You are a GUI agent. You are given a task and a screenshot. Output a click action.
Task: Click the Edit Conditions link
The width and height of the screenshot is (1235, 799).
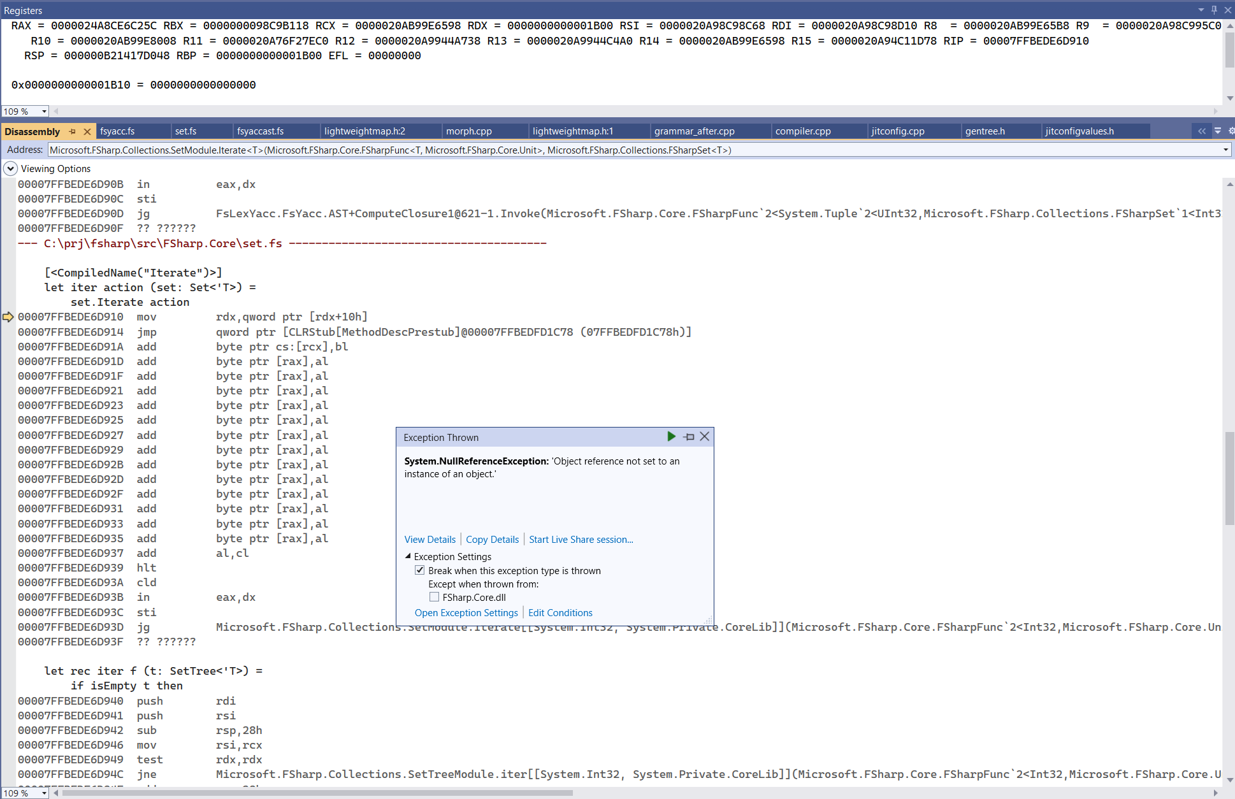click(x=560, y=613)
